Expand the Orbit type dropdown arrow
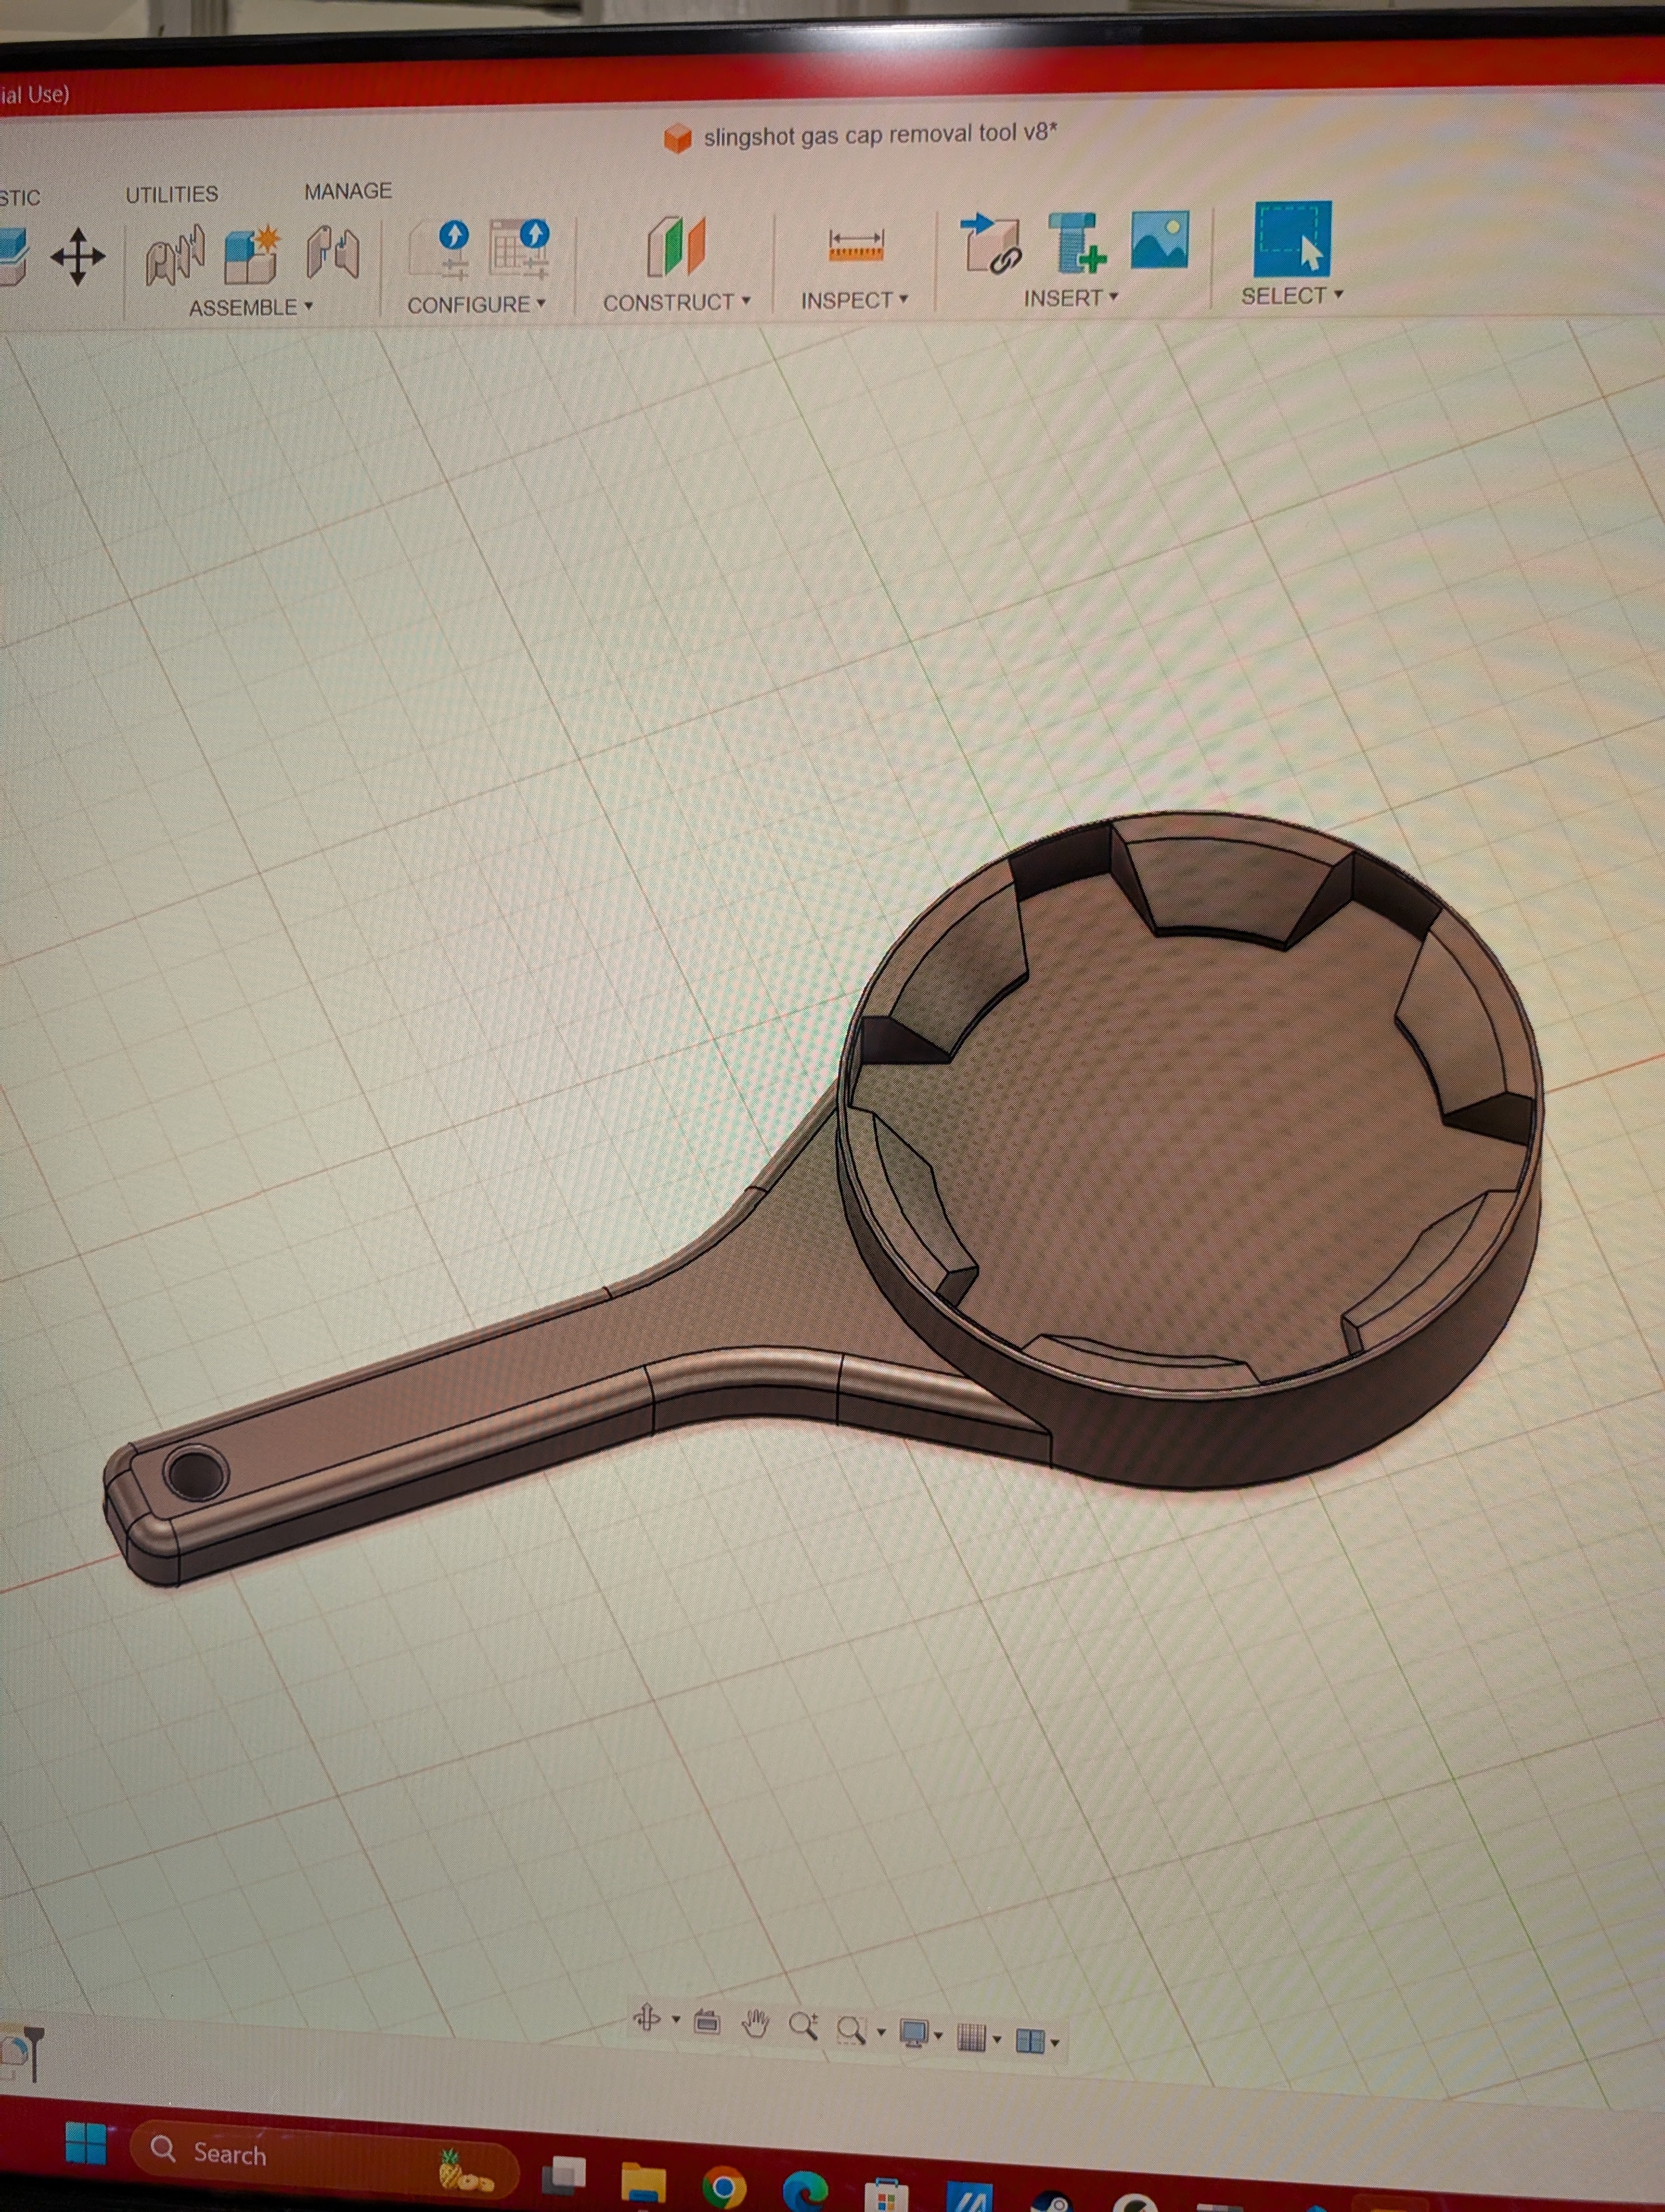 point(676,2019)
